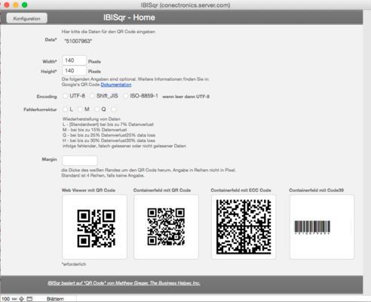371x302 pixels.
Task: Click the '*erforderlich' footnote text
Action: pos(74,264)
